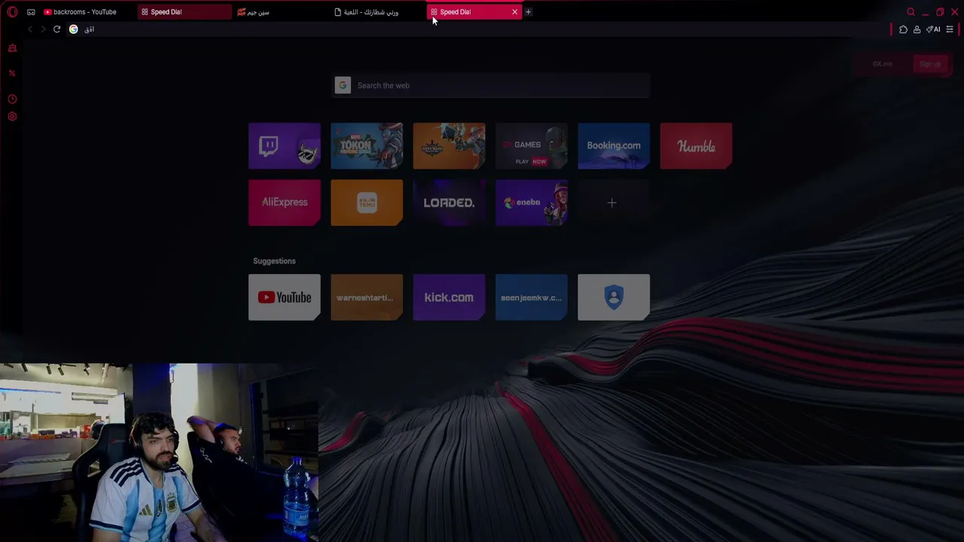Click the address bar field
The image size is (964, 542).
click(x=482, y=29)
